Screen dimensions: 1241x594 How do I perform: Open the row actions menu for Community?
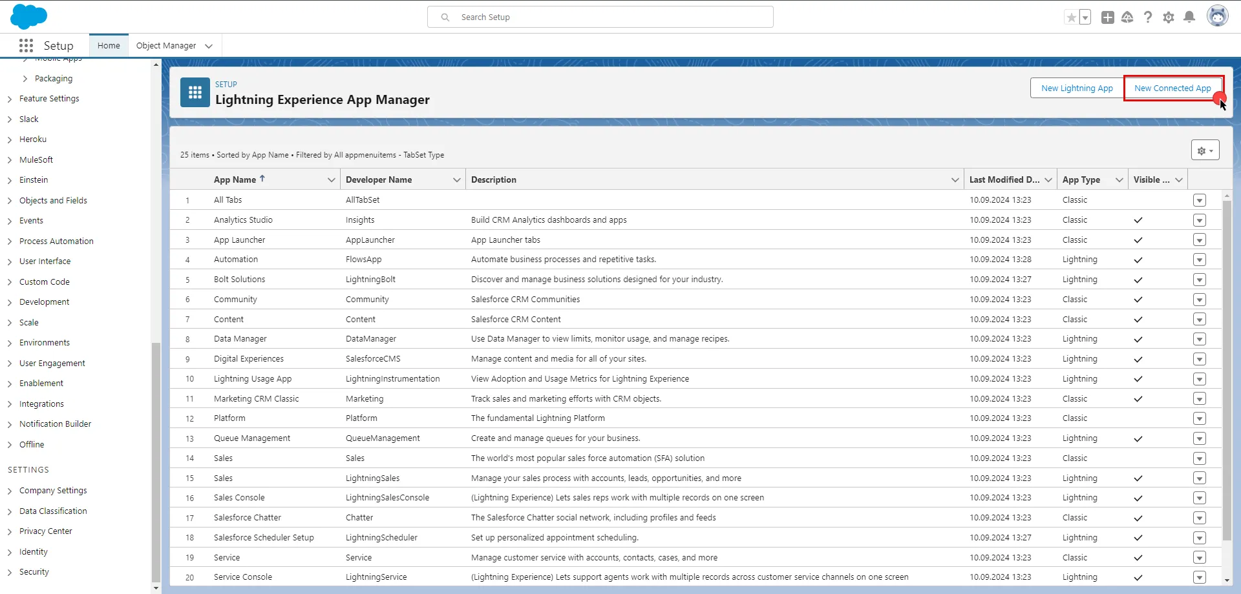(x=1200, y=300)
